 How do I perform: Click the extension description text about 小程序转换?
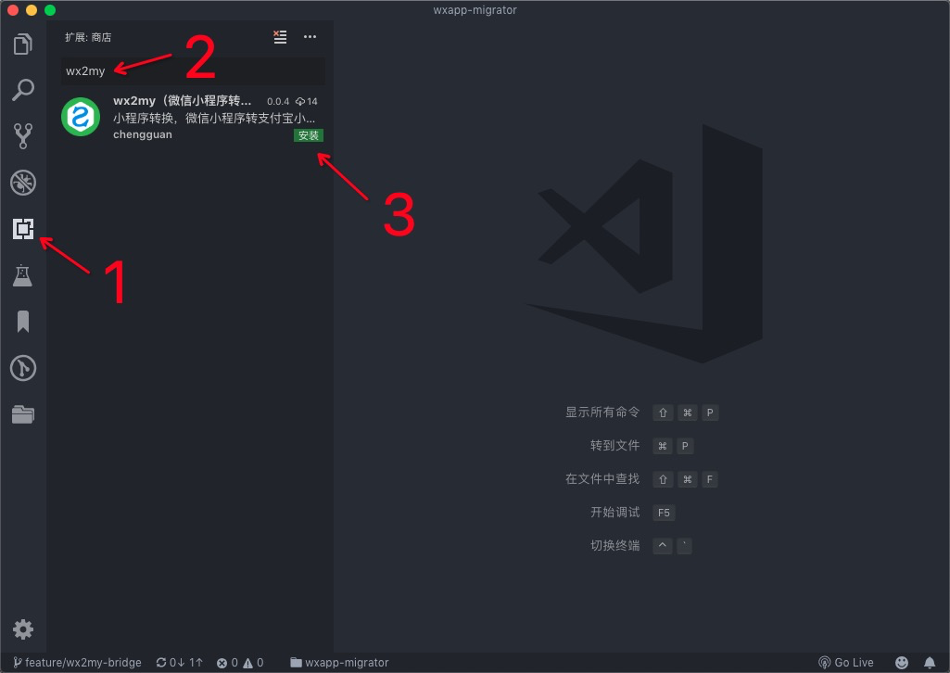pos(214,118)
